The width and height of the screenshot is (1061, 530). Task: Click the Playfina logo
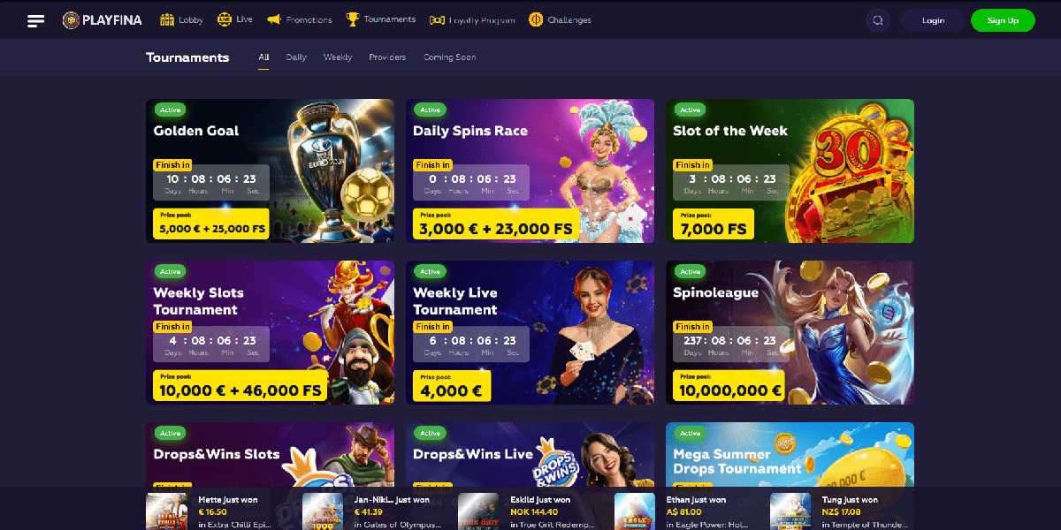coord(102,20)
